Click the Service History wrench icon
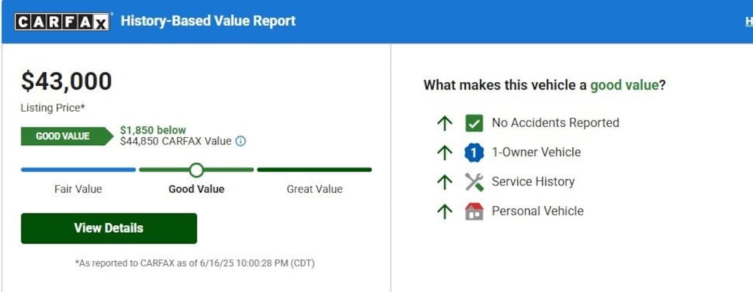The width and height of the screenshot is (753, 292). (474, 182)
